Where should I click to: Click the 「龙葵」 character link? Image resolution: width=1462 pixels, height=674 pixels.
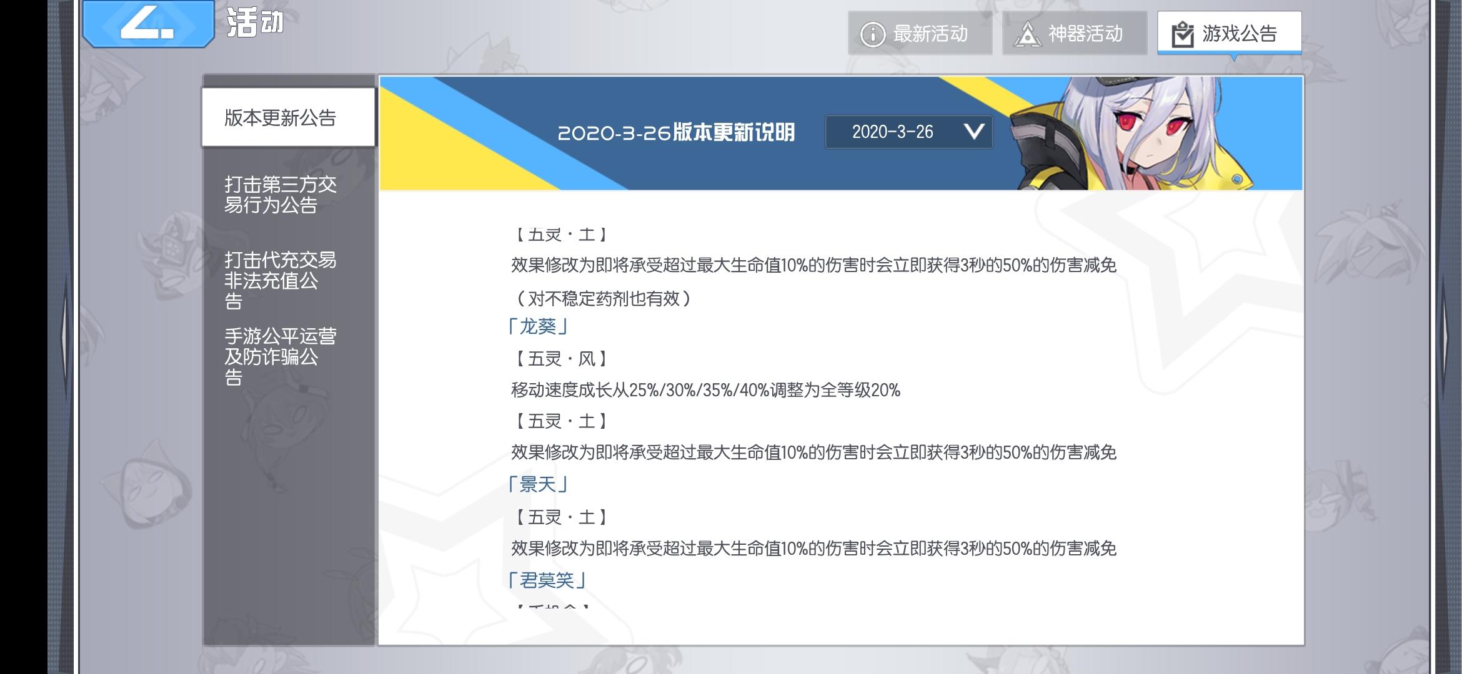537,326
